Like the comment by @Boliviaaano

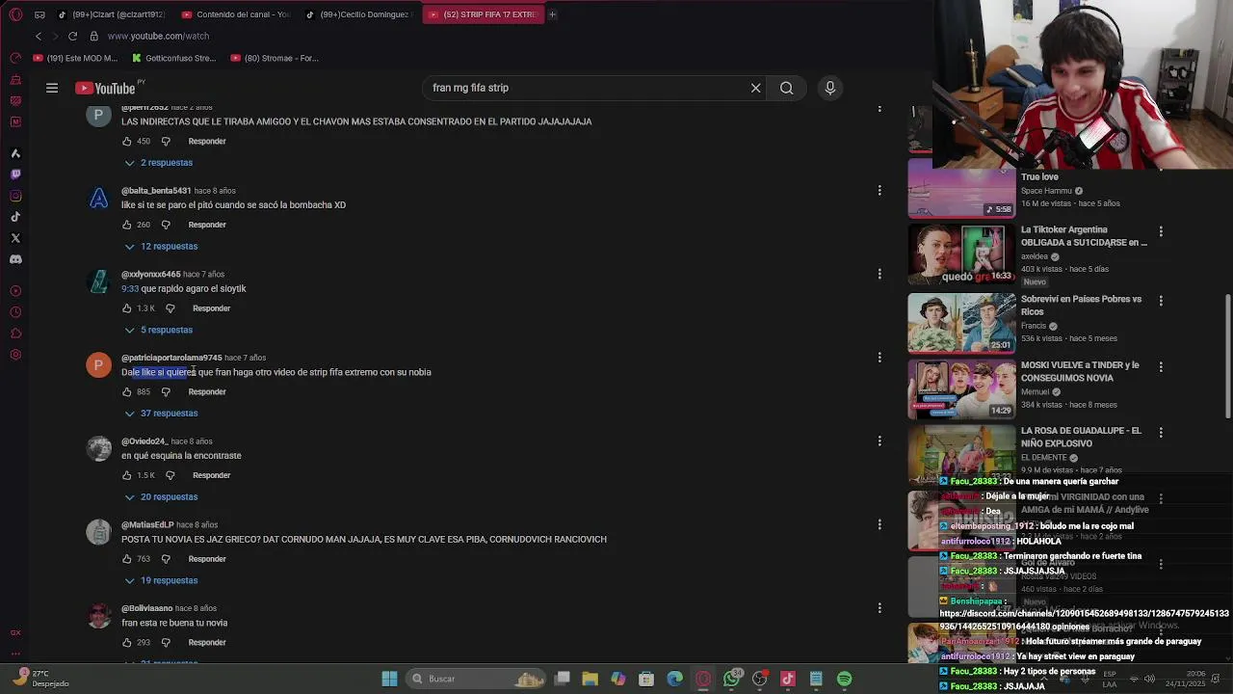click(126, 643)
